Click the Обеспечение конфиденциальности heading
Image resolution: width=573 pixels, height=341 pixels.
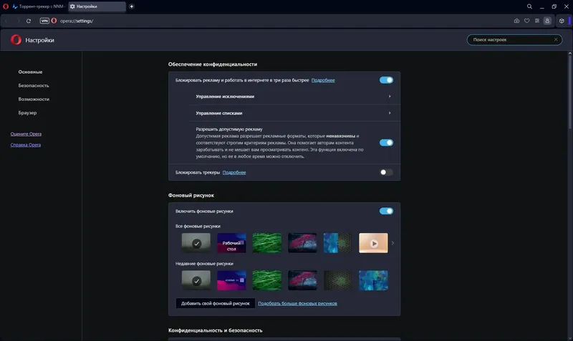pos(213,64)
